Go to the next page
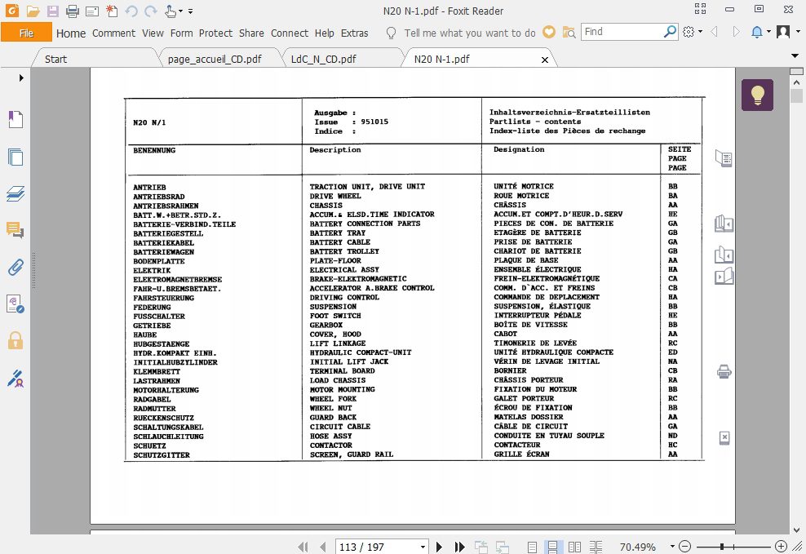 [x=439, y=547]
